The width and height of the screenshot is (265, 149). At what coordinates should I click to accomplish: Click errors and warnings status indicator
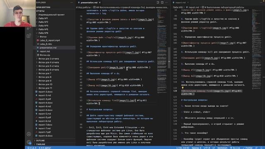tap(32, 148)
